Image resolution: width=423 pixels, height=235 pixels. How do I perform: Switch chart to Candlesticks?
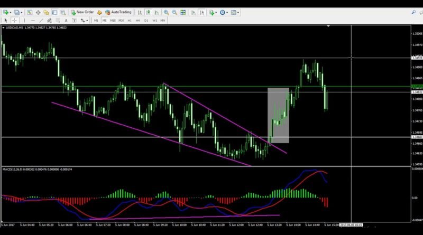[148, 12]
